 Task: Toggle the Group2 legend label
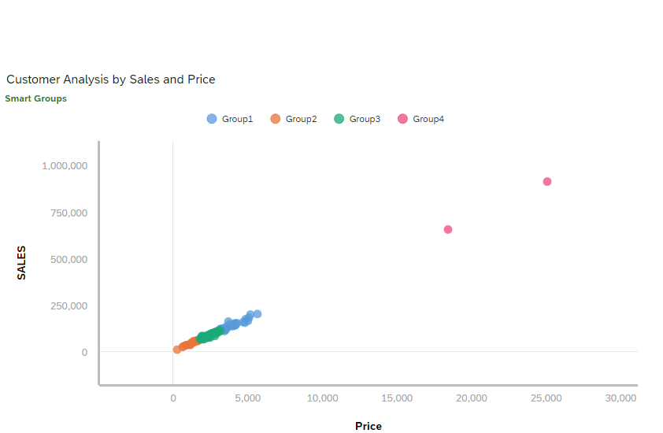pos(301,119)
